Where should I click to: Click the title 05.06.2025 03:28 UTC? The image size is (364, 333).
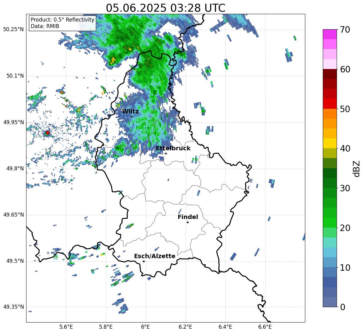[165, 8]
